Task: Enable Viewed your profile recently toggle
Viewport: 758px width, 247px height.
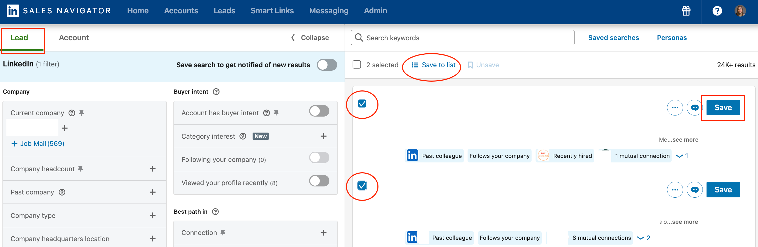Action: pyautogui.click(x=319, y=181)
